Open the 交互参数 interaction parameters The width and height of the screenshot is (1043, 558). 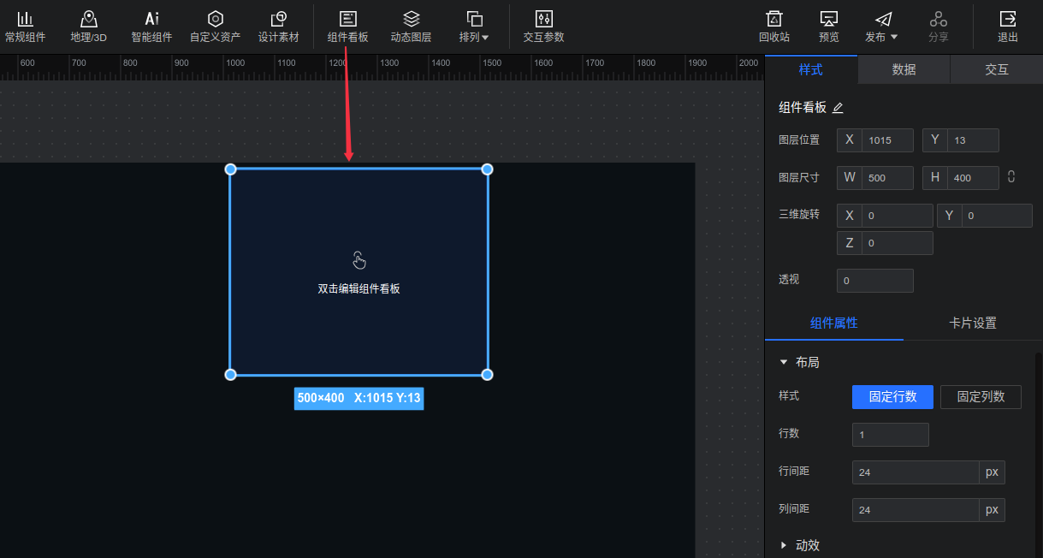pos(543,27)
